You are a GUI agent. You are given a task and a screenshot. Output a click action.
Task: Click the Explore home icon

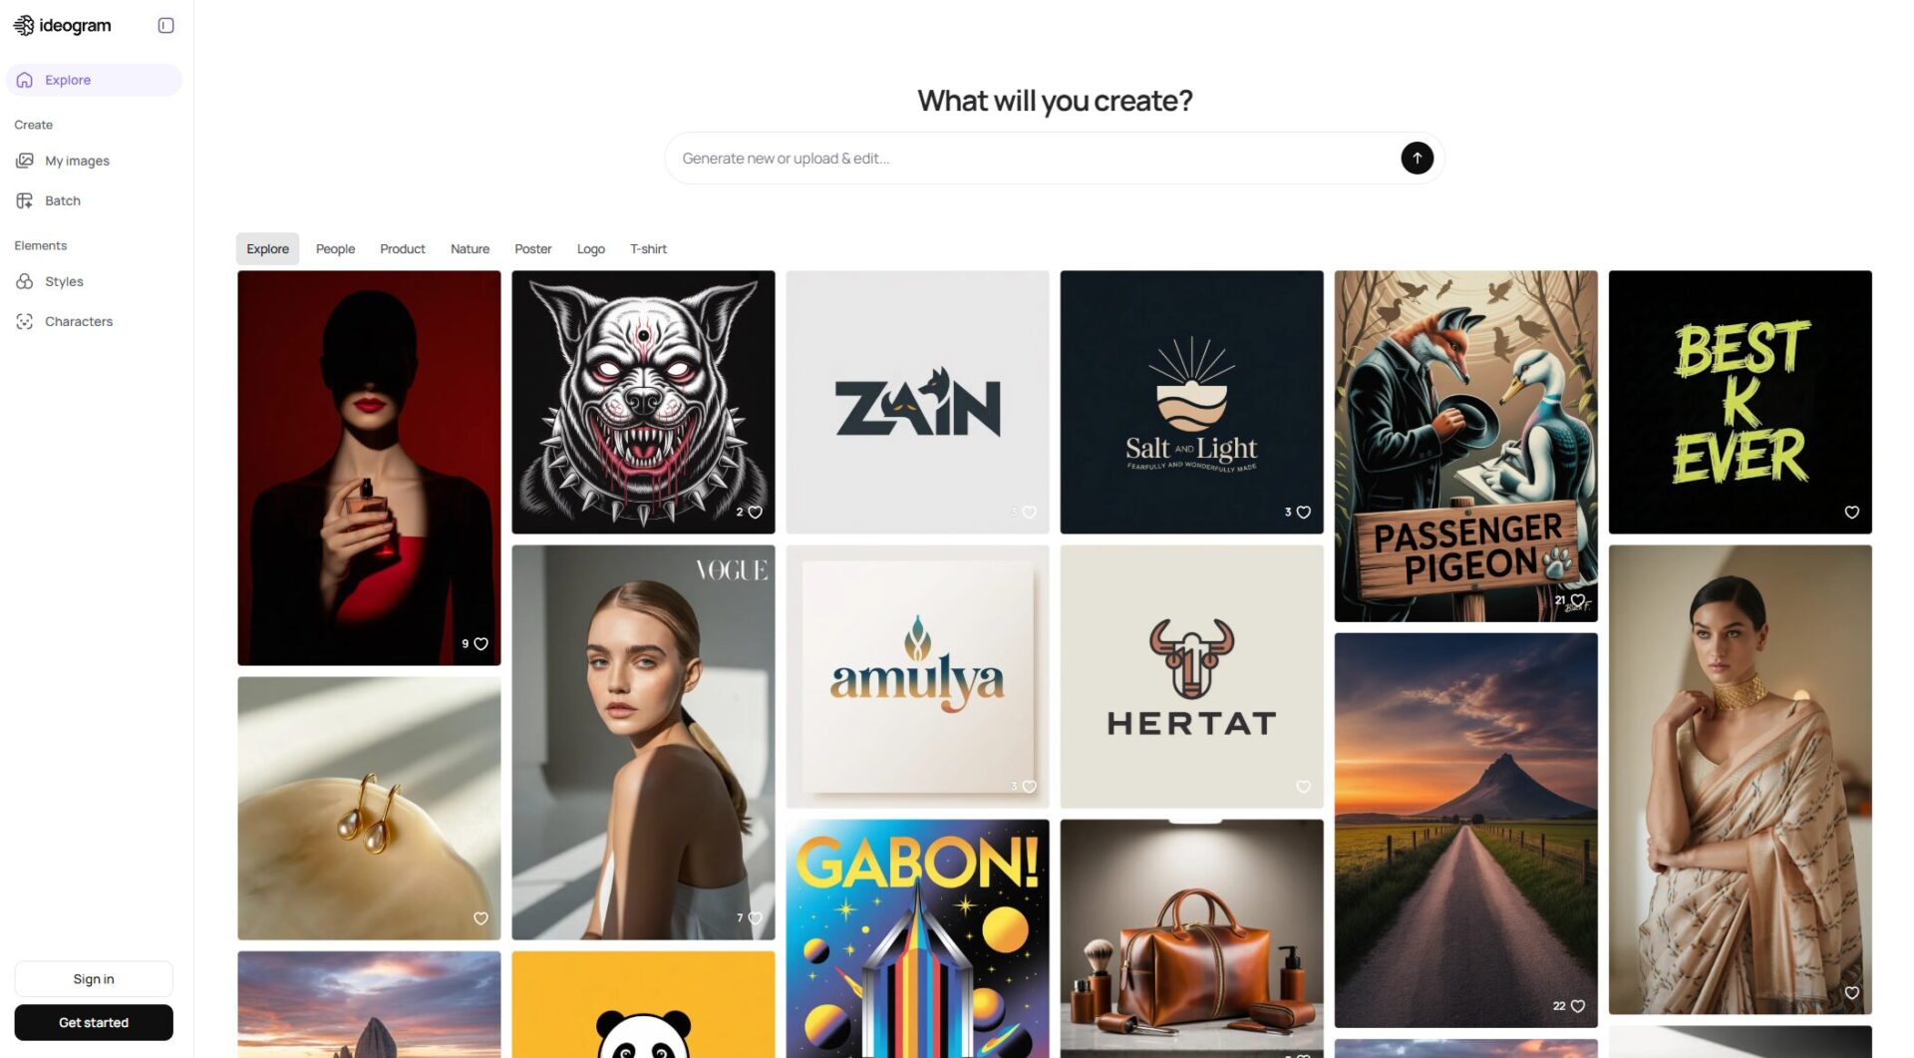(25, 80)
